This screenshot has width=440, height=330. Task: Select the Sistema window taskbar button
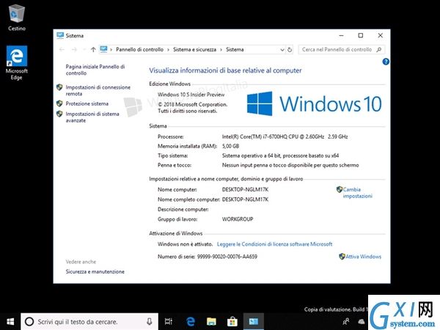tap(254, 322)
